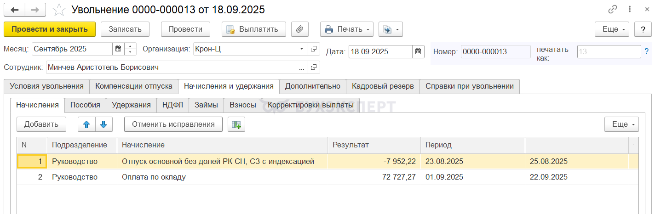Open the Сотрудник record with open icon
This screenshot has width=655, height=214.
(x=314, y=68)
